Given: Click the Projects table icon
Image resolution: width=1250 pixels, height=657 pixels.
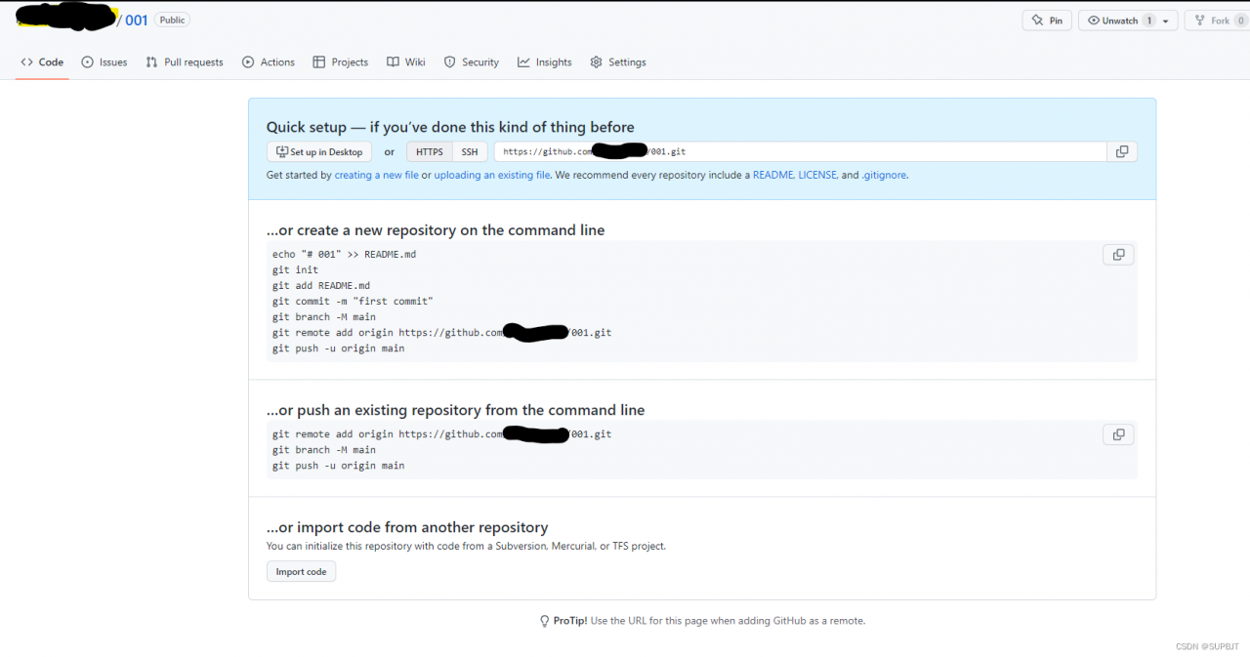Looking at the screenshot, I should click(x=318, y=62).
